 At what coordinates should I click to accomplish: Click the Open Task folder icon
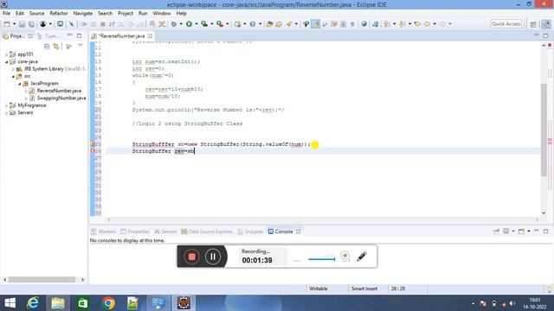(x=279, y=24)
